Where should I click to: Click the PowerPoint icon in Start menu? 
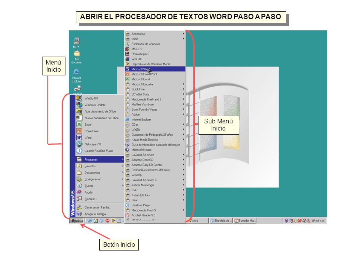pos(79,131)
